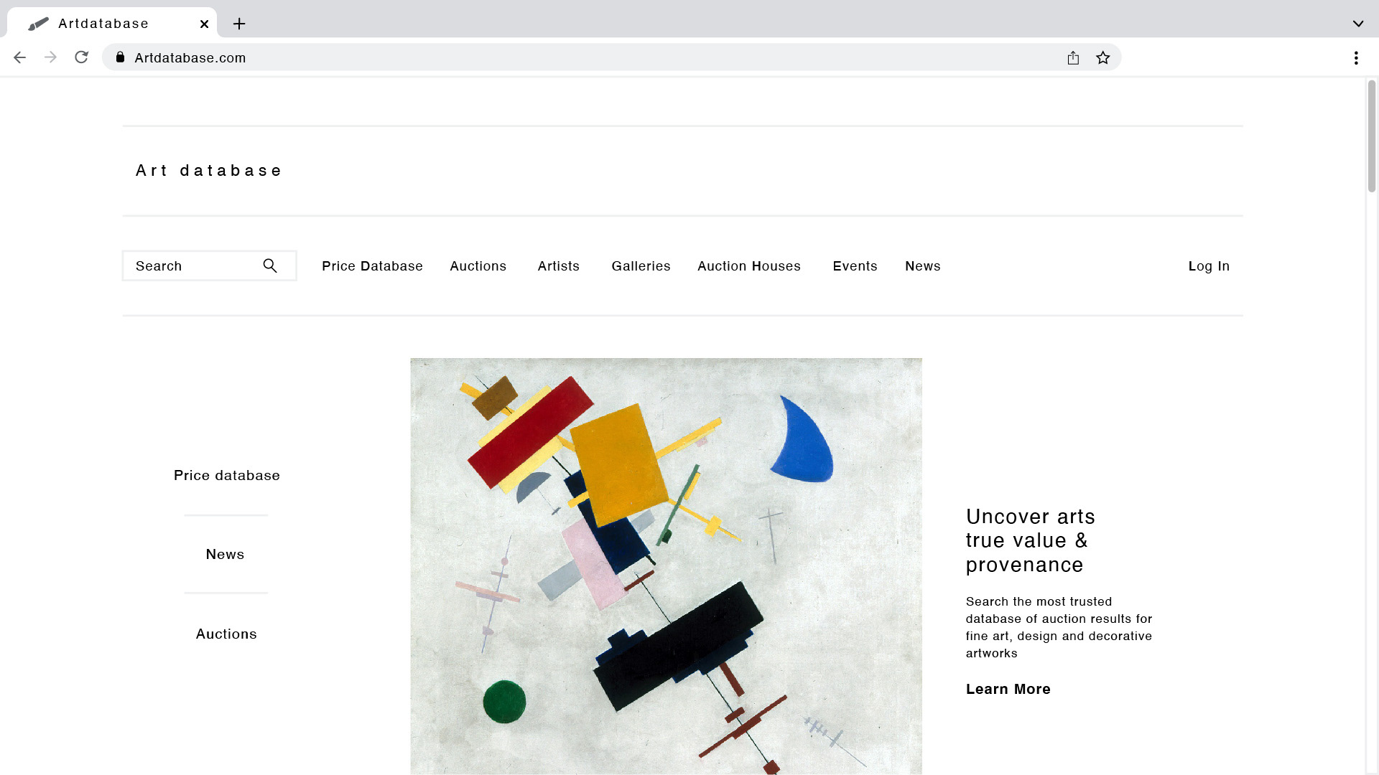
Task: Go to Auction Houses section
Action: (748, 266)
